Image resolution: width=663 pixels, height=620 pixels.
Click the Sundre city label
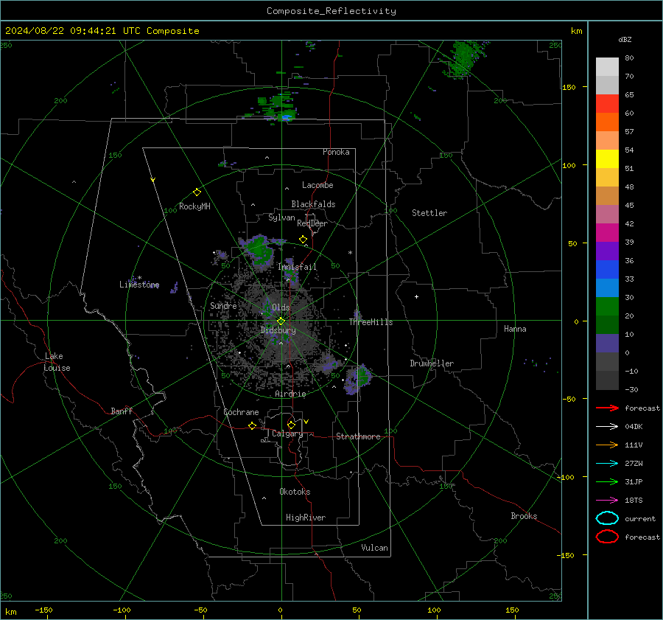pyautogui.click(x=223, y=305)
